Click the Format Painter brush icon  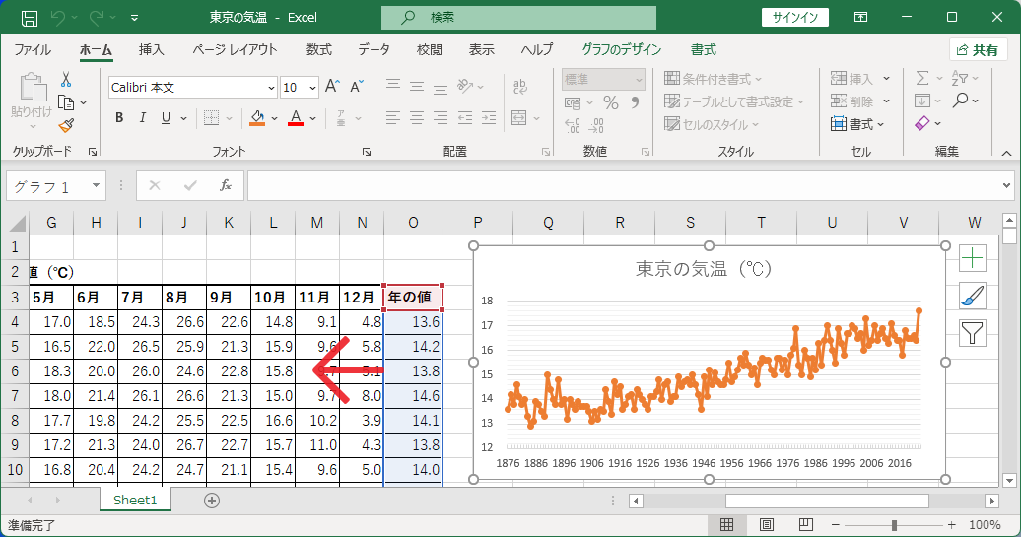tap(66, 125)
